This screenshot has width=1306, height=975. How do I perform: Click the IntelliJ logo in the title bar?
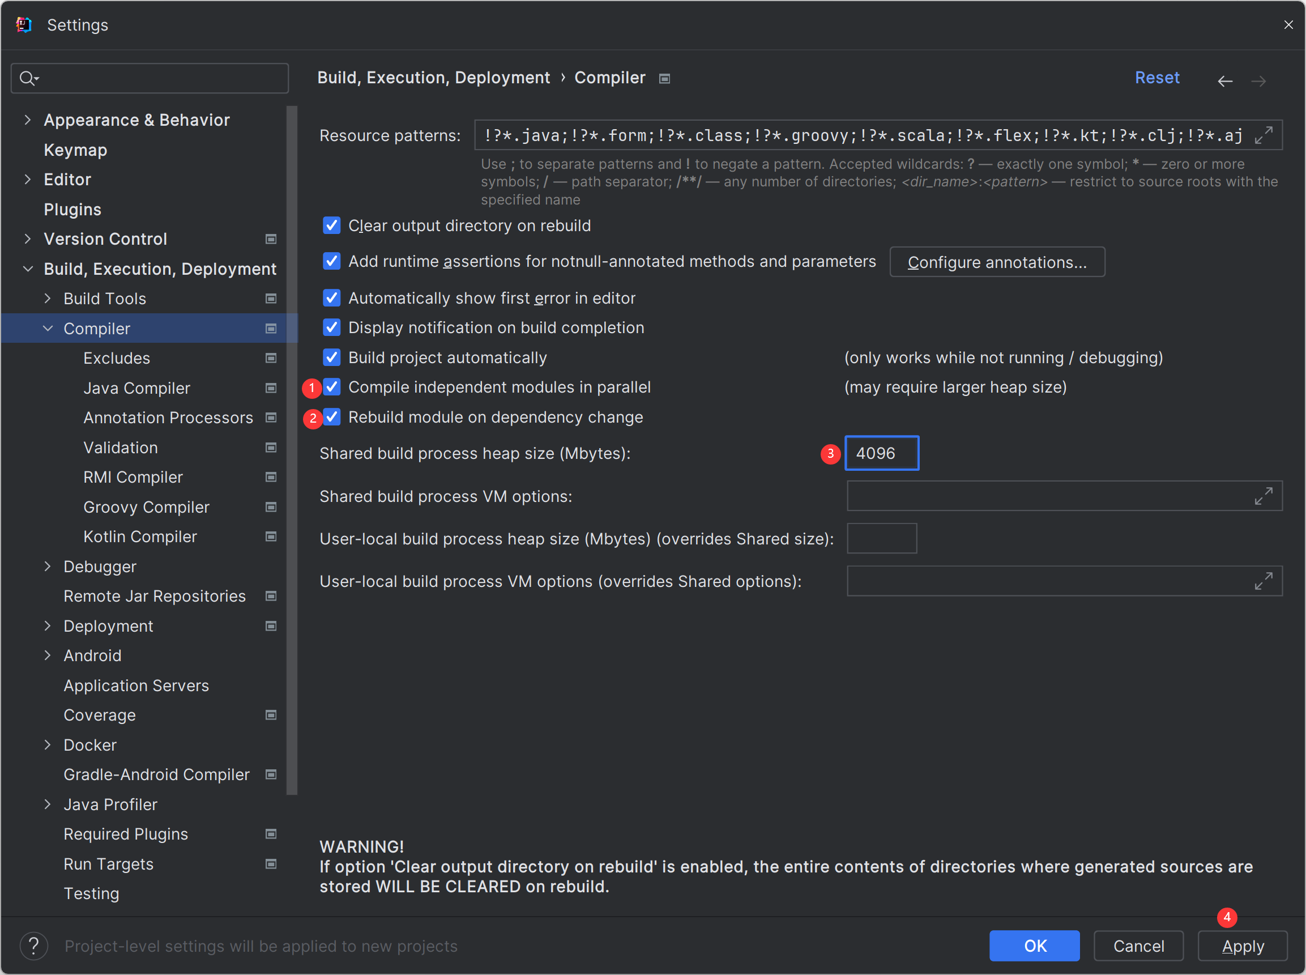[24, 25]
